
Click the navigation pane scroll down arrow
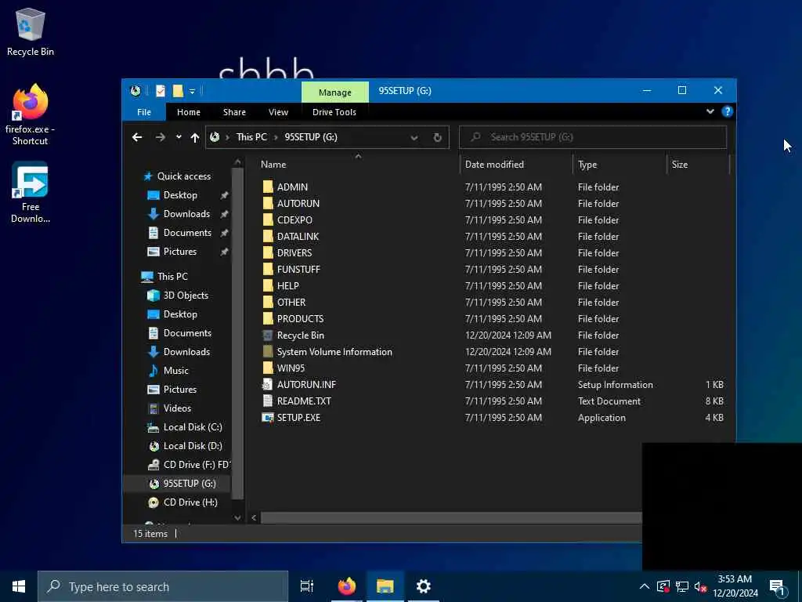pos(237,518)
